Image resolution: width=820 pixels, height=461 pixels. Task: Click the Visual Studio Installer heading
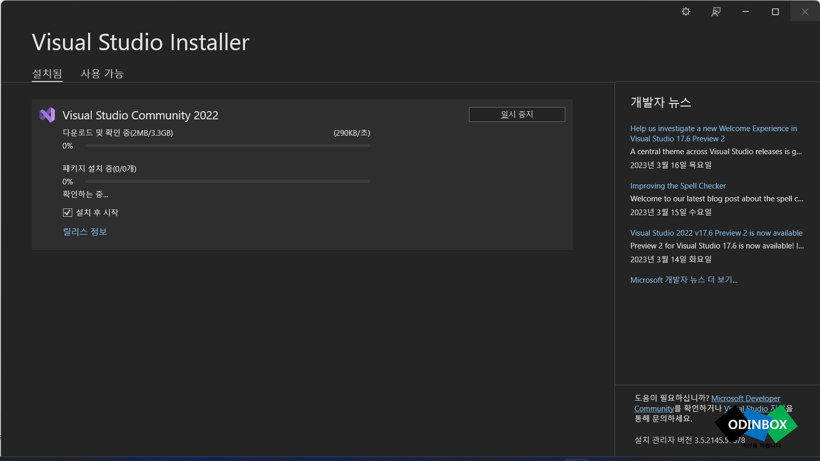(x=140, y=42)
